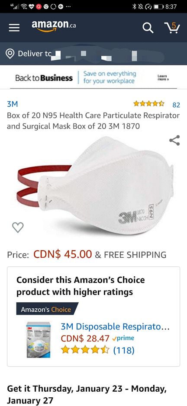Tap the delivery location pin icon
Image resolution: width=187 pixels, height=406 pixels.
(10, 54)
